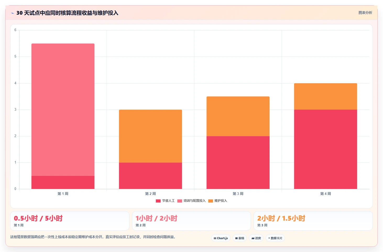Click the icon before the 30 天试点 title
Screen dimensions: 383x252
tap(12, 13)
